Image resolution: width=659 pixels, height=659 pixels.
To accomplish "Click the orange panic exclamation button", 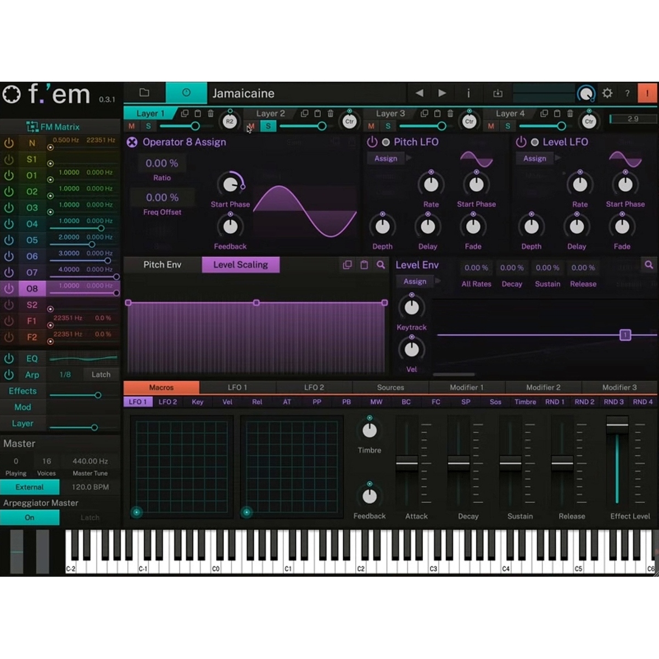I will 647,93.
